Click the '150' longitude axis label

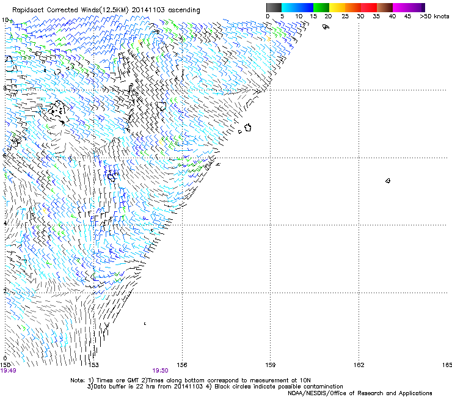5,365
